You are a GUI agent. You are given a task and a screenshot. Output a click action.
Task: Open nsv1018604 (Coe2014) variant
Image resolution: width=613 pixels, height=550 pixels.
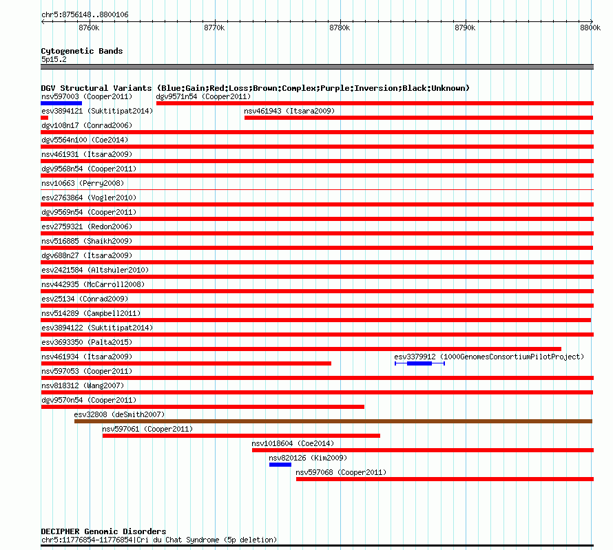tap(293, 443)
